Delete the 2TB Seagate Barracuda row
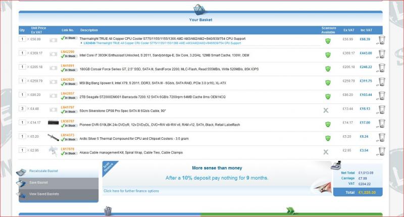 tap(382, 96)
